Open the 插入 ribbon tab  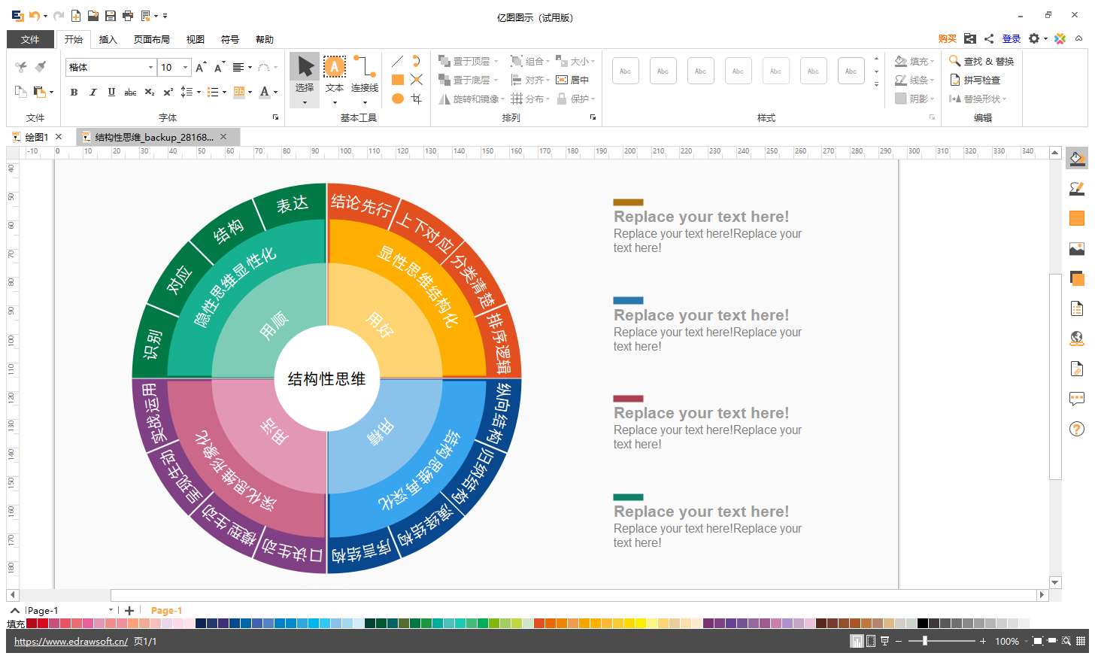pyautogui.click(x=108, y=39)
